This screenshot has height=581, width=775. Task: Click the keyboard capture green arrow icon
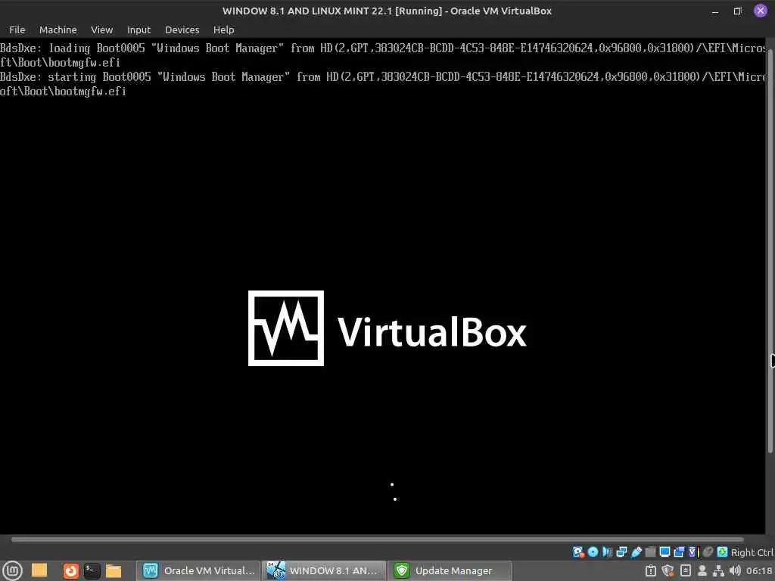[x=723, y=551]
